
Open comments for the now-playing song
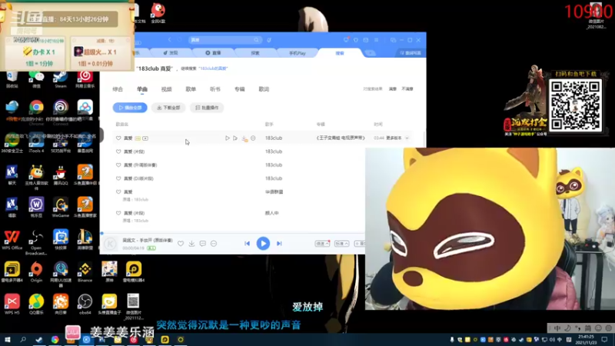(202, 244)
